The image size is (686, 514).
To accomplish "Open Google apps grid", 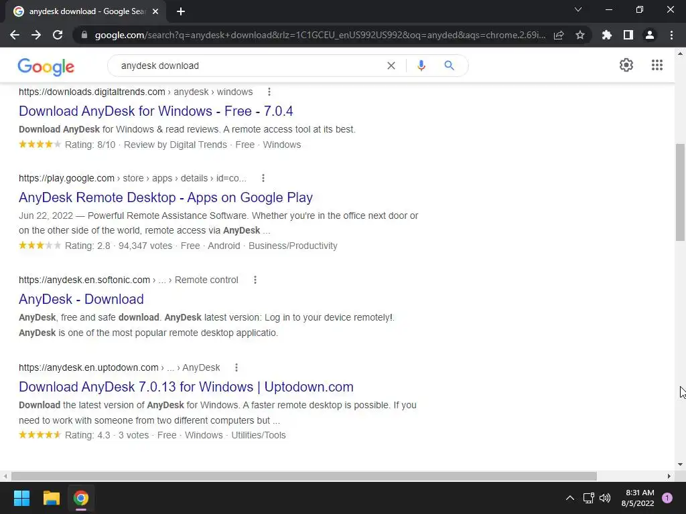I will 657,65.
